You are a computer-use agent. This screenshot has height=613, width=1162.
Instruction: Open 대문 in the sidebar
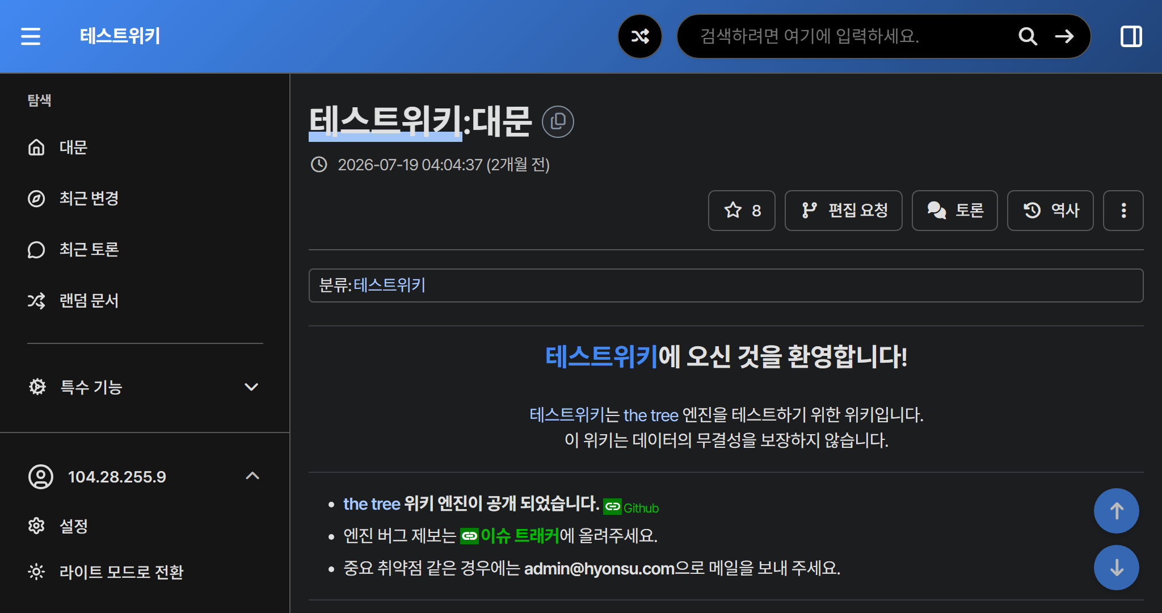[145, 148]
